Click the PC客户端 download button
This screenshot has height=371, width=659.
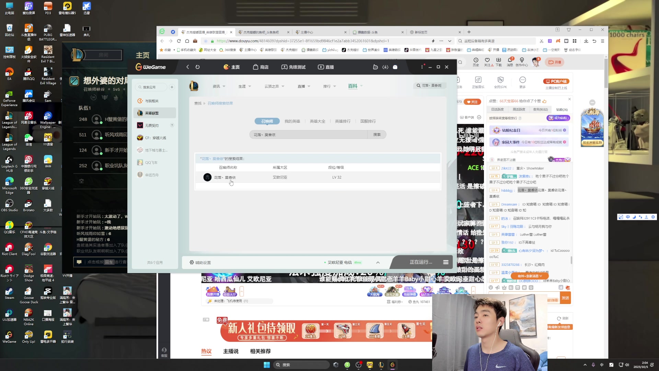coord(556,81)
